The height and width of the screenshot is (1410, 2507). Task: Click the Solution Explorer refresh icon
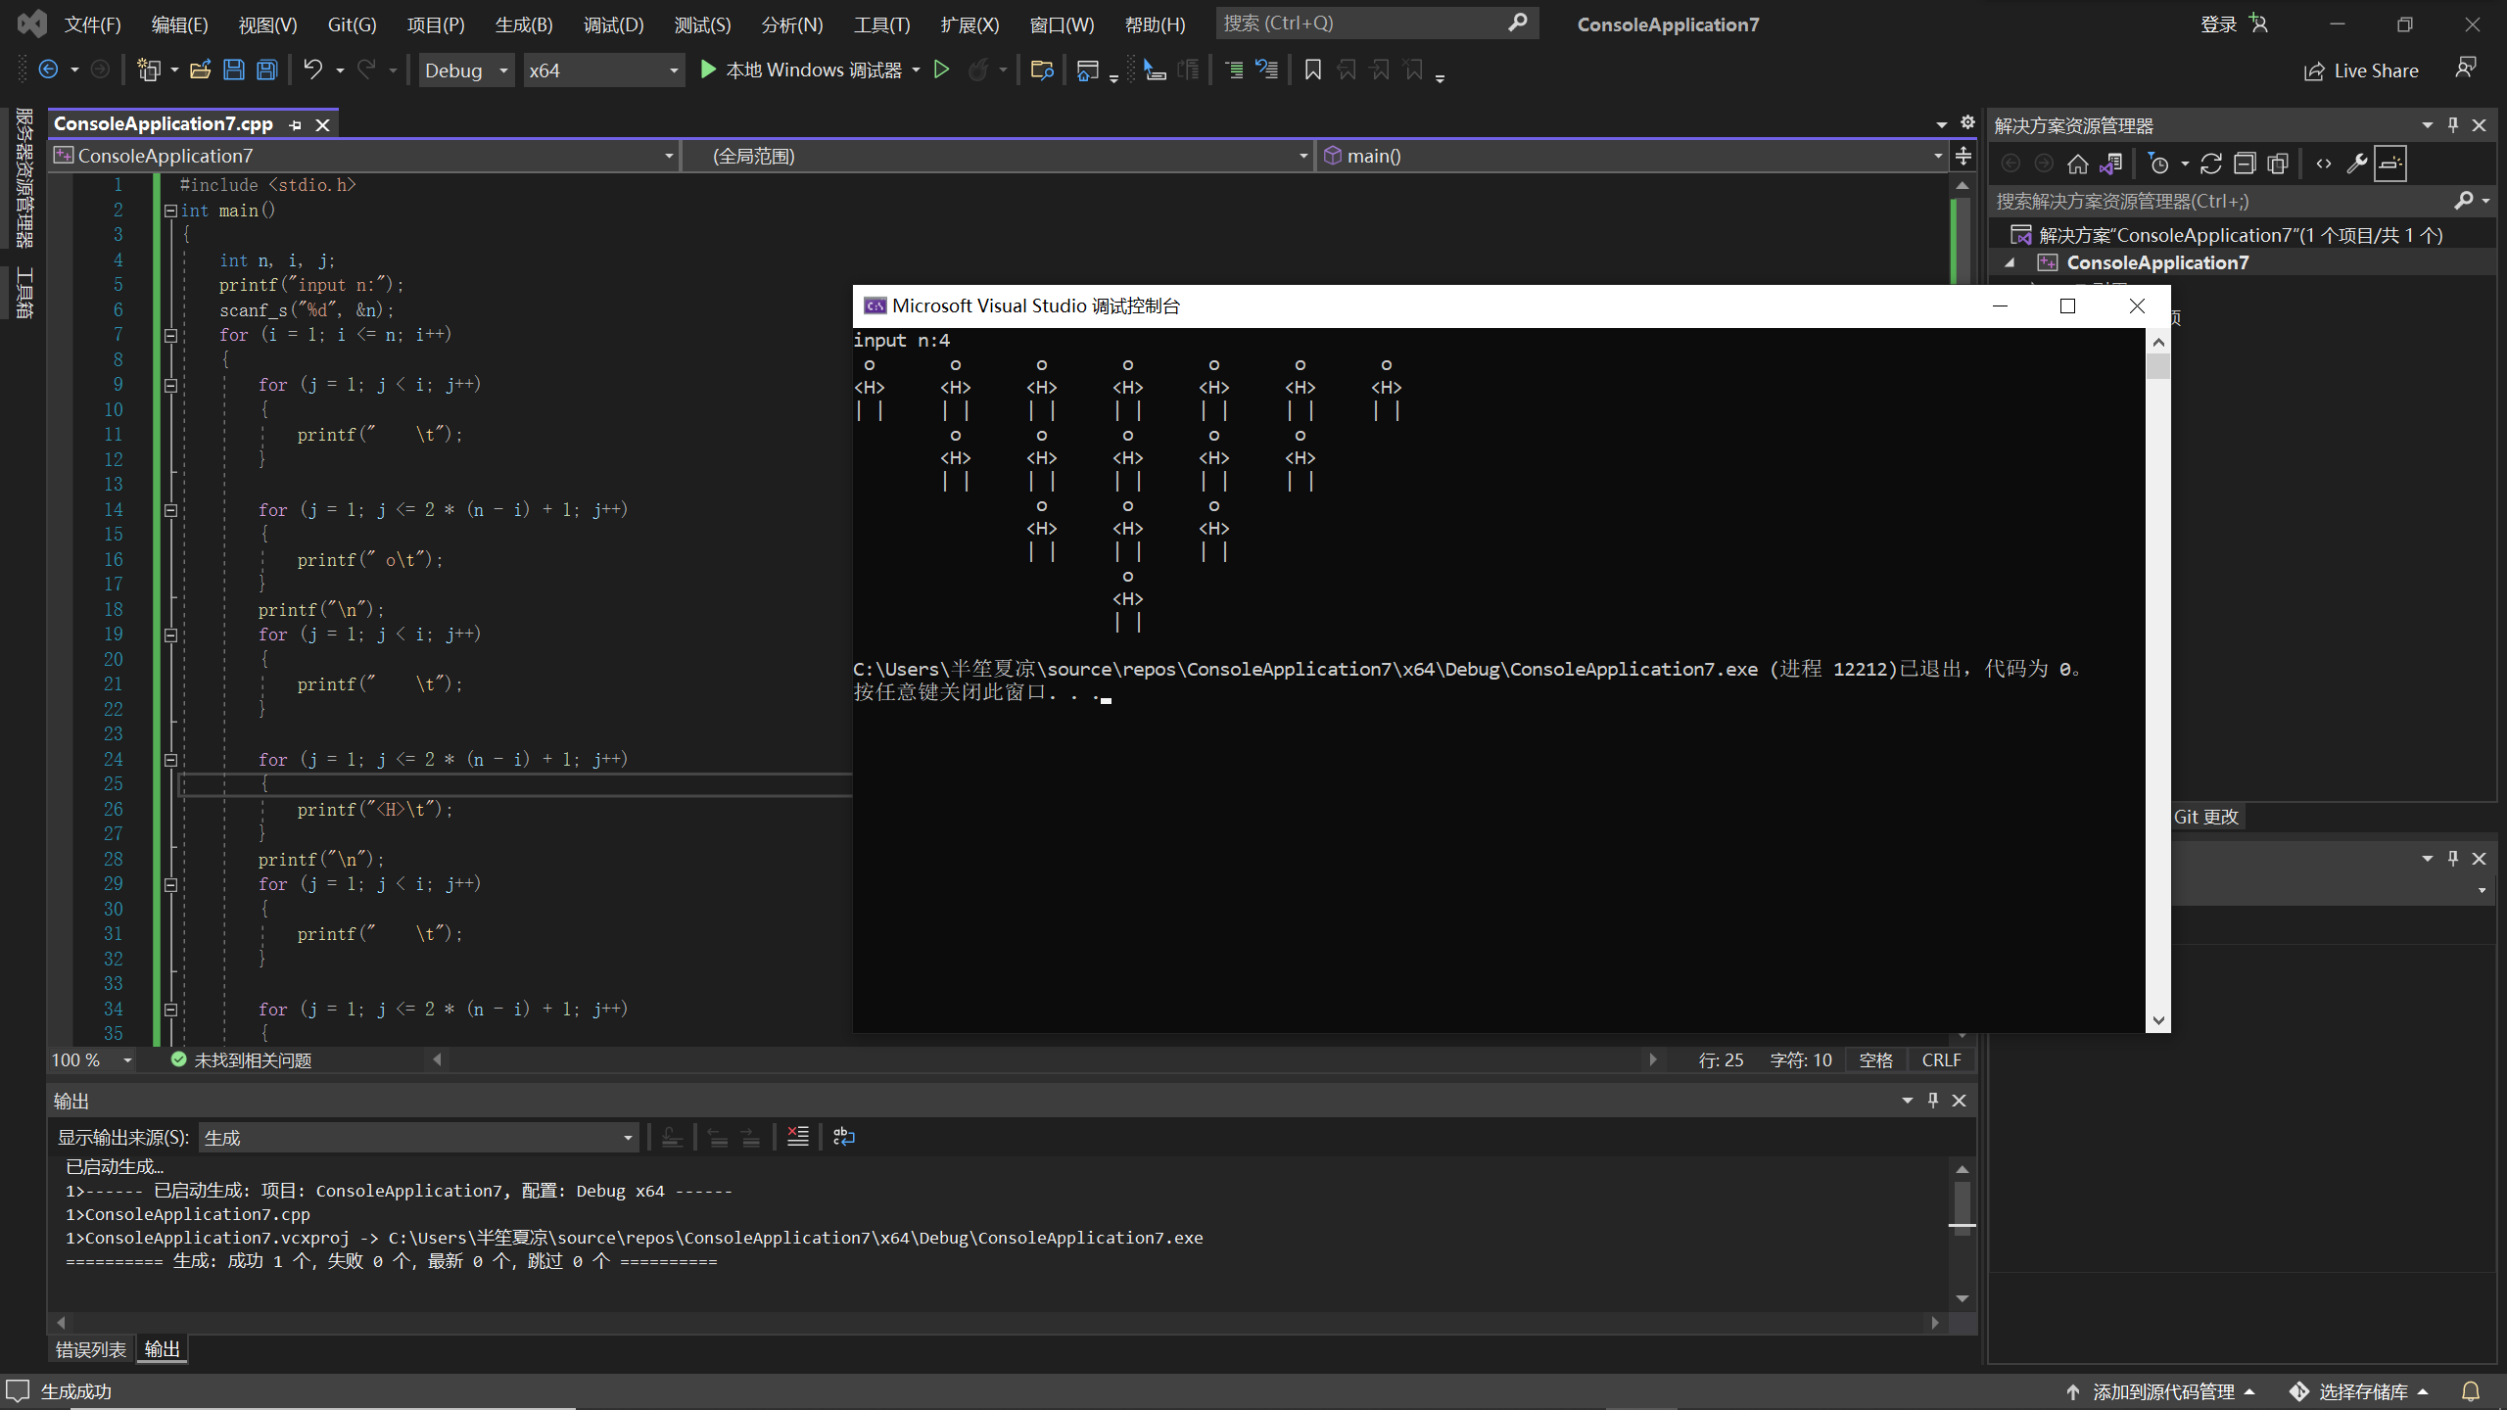coord(2211,164)
